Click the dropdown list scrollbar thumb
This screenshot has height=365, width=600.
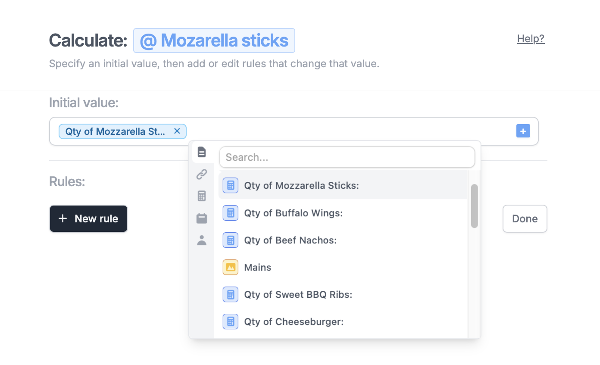pyautogui.click(x=474, y=206)
